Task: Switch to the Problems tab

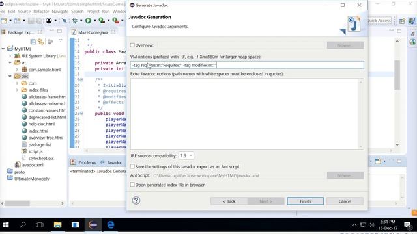Action: 83,162
